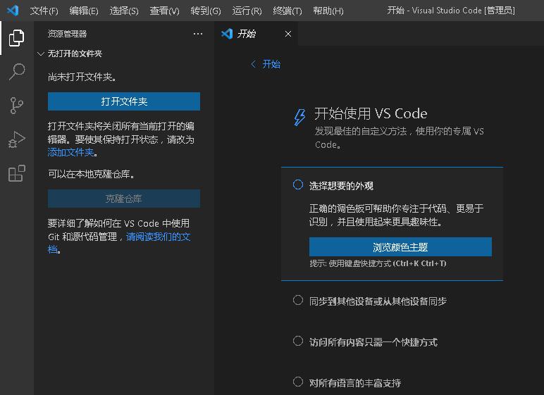Follow the 请阅读我们的文档 link
This screenshot has width=544, height=395.
[159, 237]
